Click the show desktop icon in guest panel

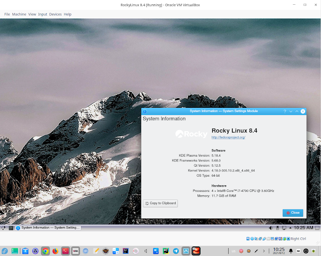pyautogui.click(x=317, y=228)
